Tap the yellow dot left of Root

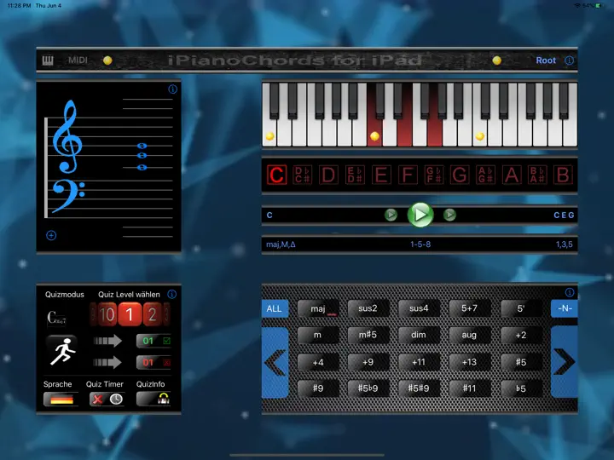click(x=496, y=60)
